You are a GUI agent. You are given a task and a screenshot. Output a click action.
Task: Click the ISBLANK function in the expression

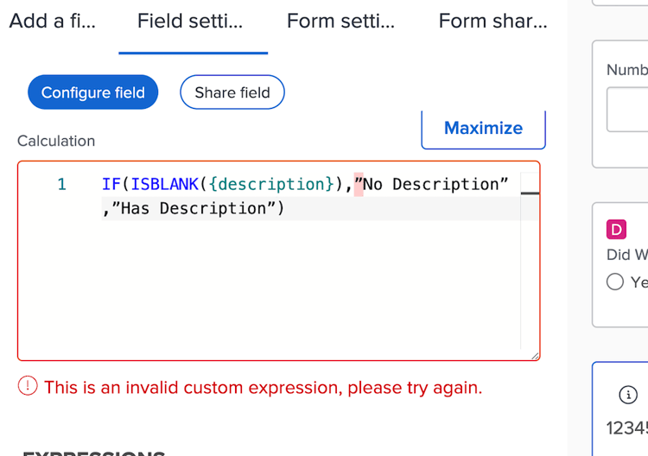click(x=164, y=184)
